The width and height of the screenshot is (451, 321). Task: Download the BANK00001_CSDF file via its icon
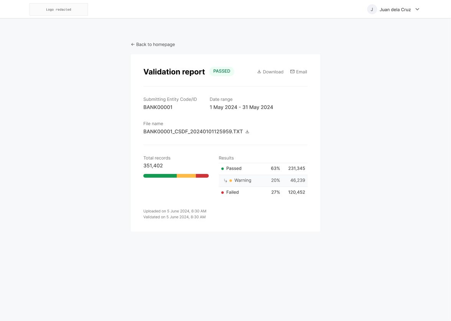(247, 131)
